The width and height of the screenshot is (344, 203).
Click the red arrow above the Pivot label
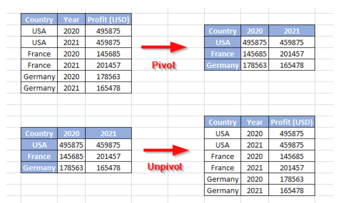(x=164, y=47)
